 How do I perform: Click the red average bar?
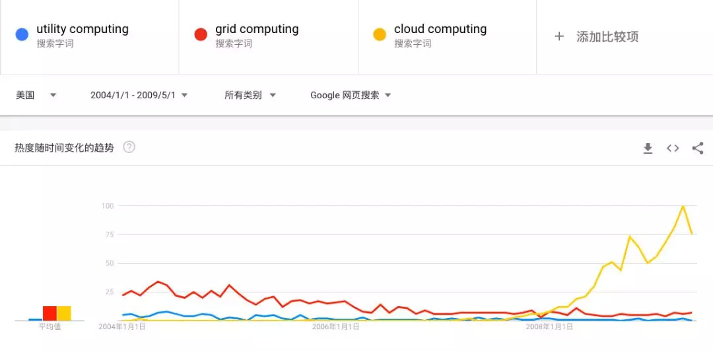tap(50, 313)
